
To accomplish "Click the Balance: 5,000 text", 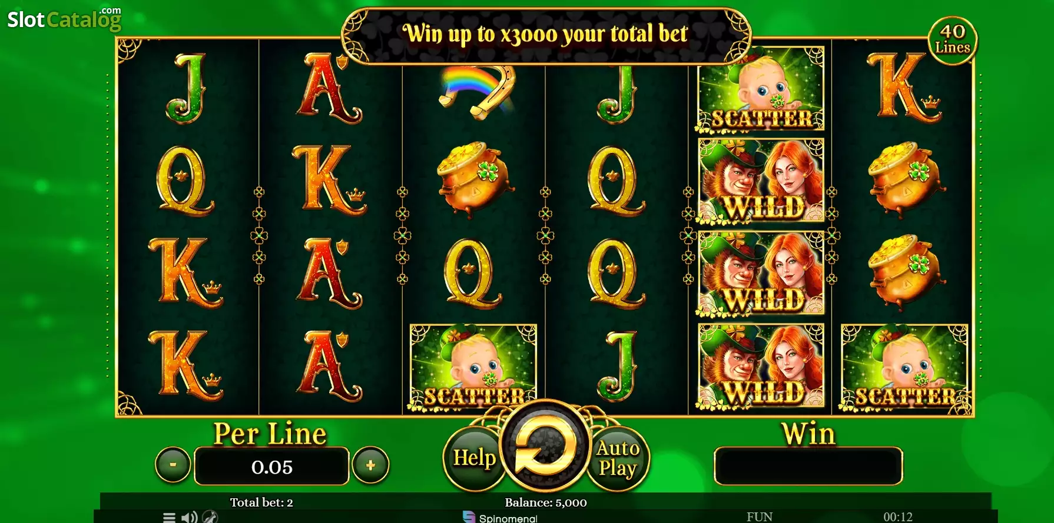I will (546, 503).
